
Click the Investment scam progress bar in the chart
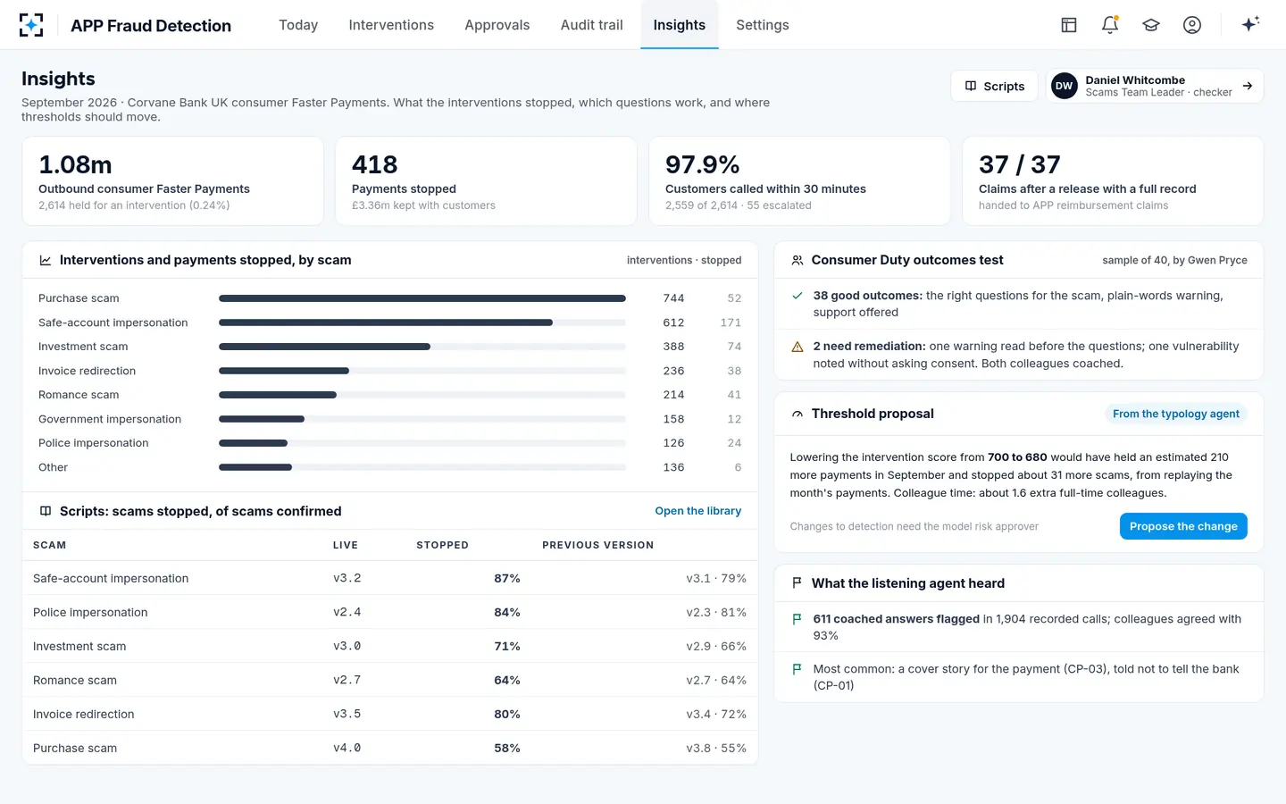(422, 347)
